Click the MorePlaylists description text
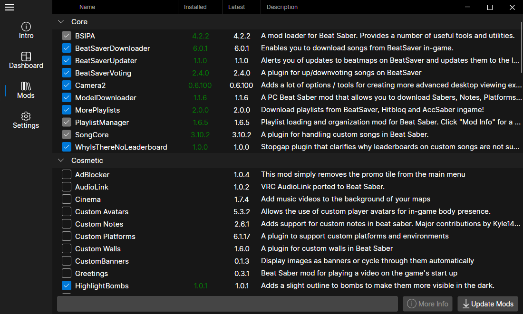 372,110
